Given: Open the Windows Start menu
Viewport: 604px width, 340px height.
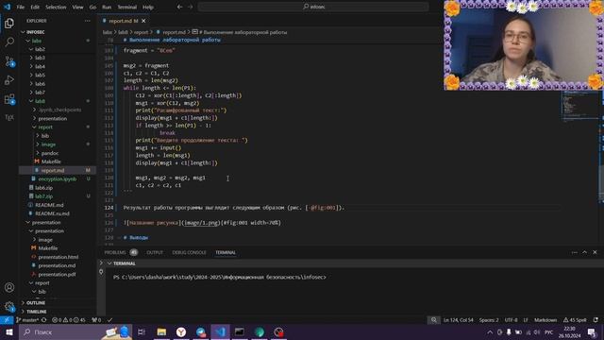Looking at the screenshot, I should point(8,331).
